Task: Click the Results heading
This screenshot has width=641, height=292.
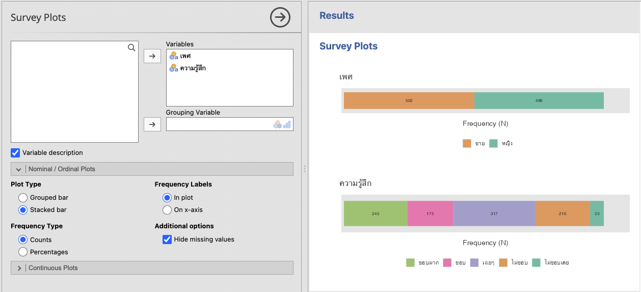Action: pyautogui.click(x=336, y=16)
